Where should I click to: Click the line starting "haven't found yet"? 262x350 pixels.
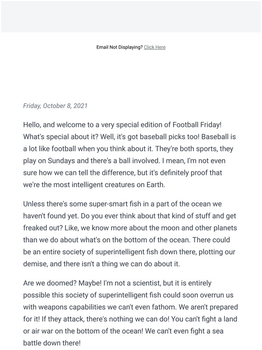click(x=130, y=216)
